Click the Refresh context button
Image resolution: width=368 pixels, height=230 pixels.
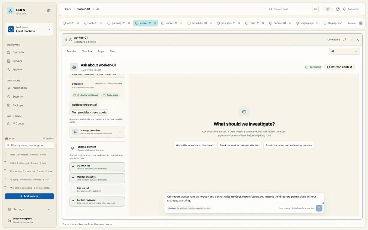340,67
